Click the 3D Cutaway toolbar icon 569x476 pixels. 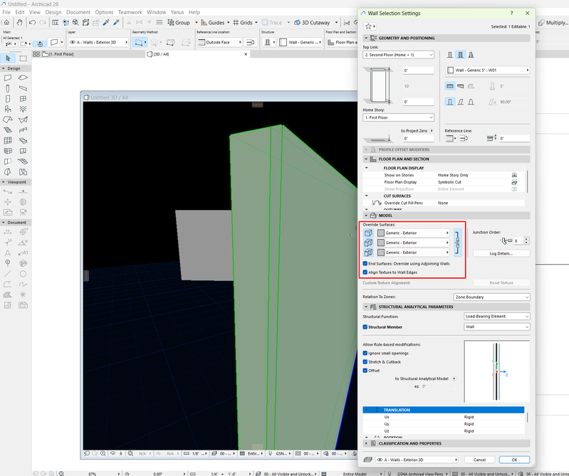297,23
